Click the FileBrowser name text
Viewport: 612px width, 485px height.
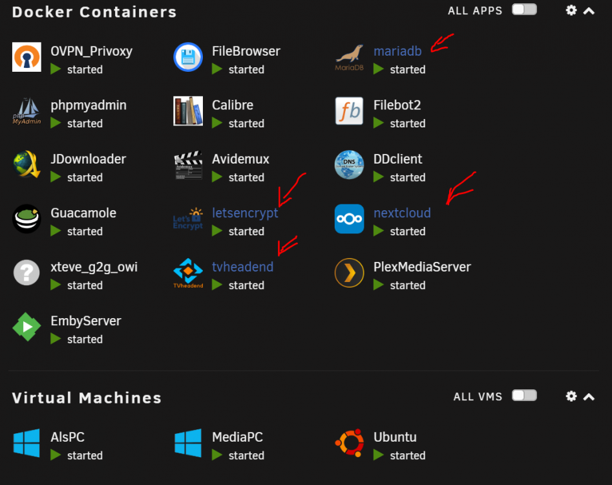(x=246, y=51)
